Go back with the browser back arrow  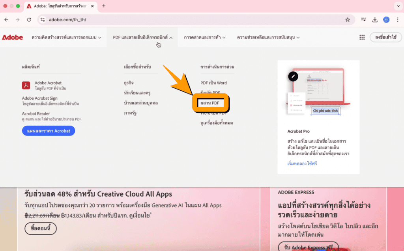(x=6, y=19)
